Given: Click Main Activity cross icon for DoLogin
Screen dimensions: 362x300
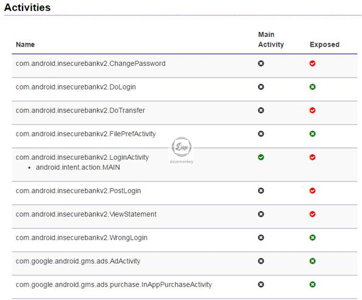Looking at the screenshot, I should [x=261, y=87].
